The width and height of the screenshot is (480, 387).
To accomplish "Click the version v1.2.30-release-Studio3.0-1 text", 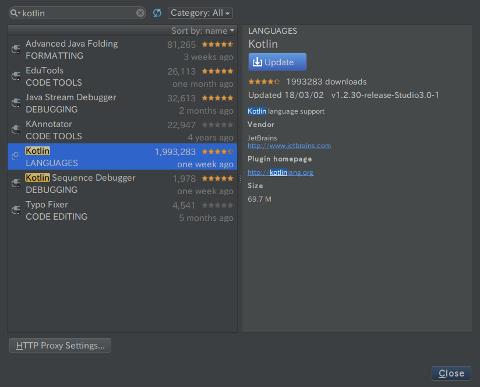I will click(x=385, y=95).
